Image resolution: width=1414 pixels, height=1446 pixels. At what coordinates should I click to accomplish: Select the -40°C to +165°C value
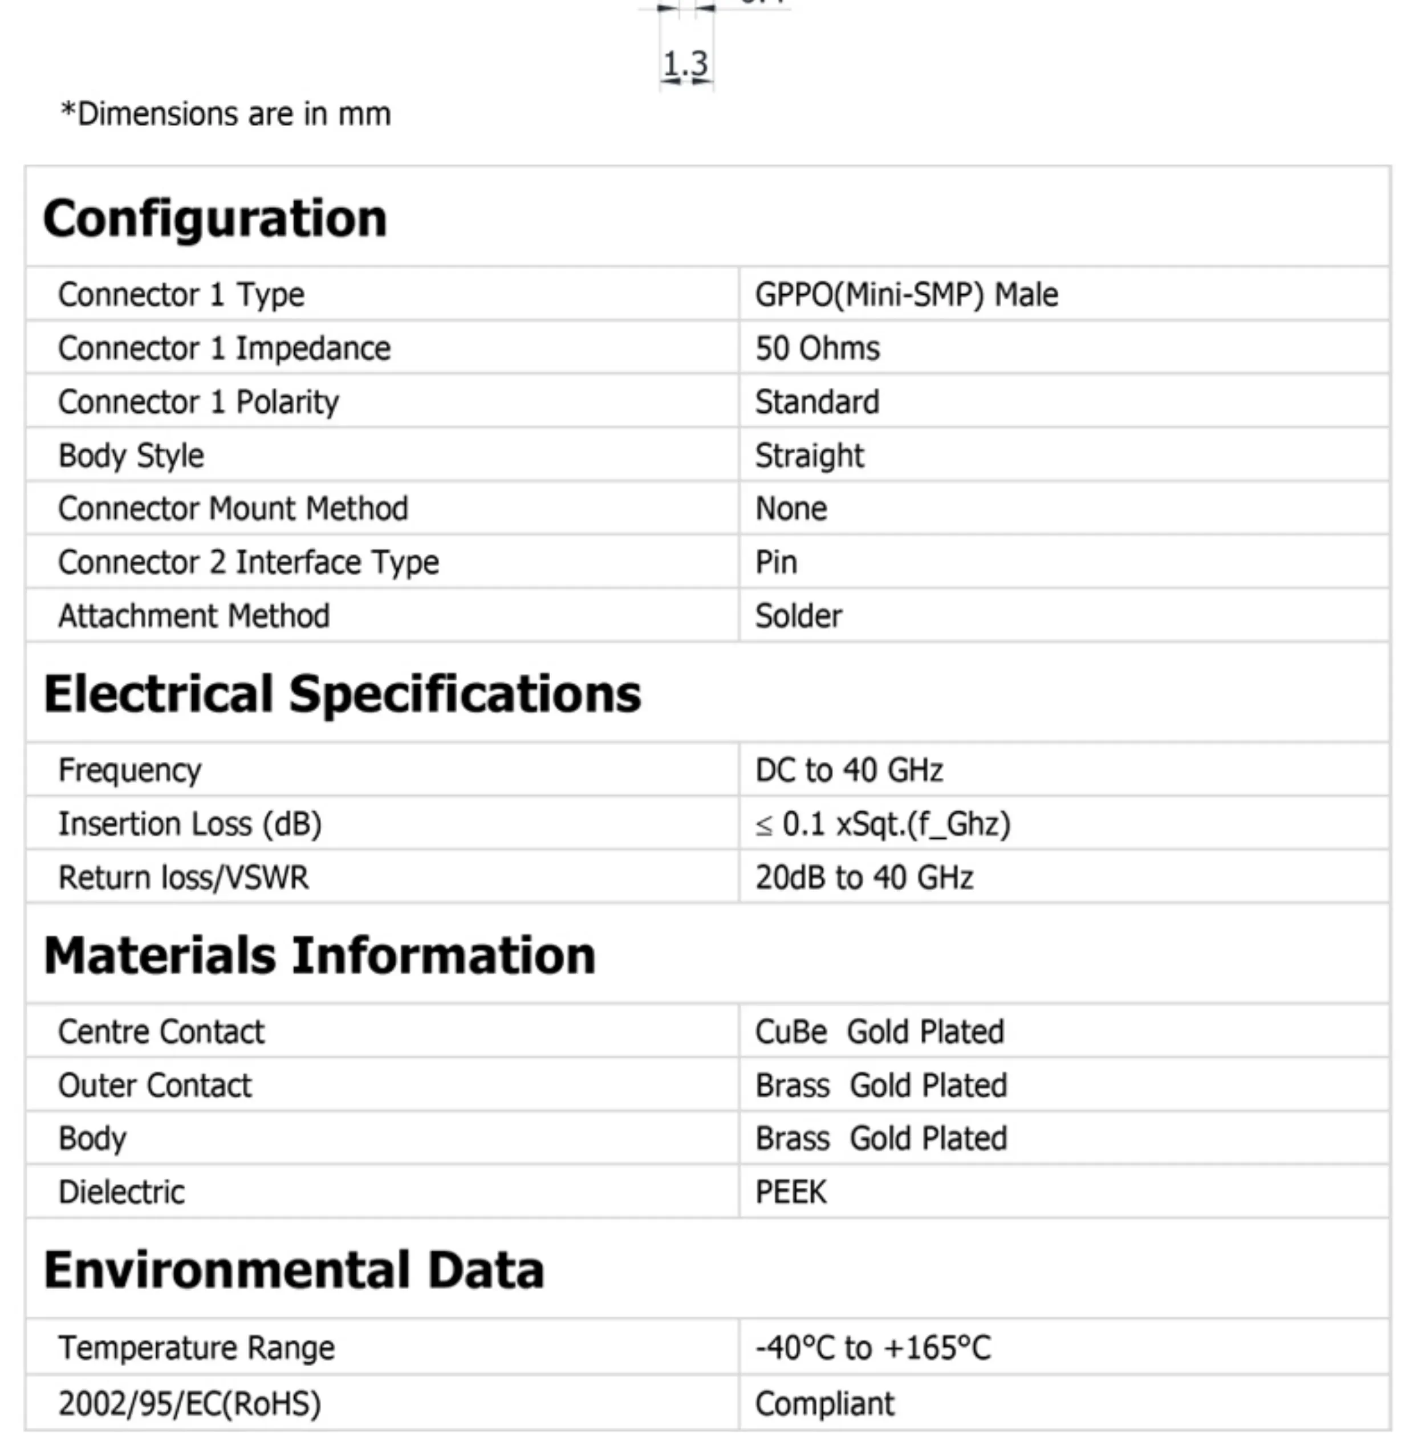[x=872, y=1348]
